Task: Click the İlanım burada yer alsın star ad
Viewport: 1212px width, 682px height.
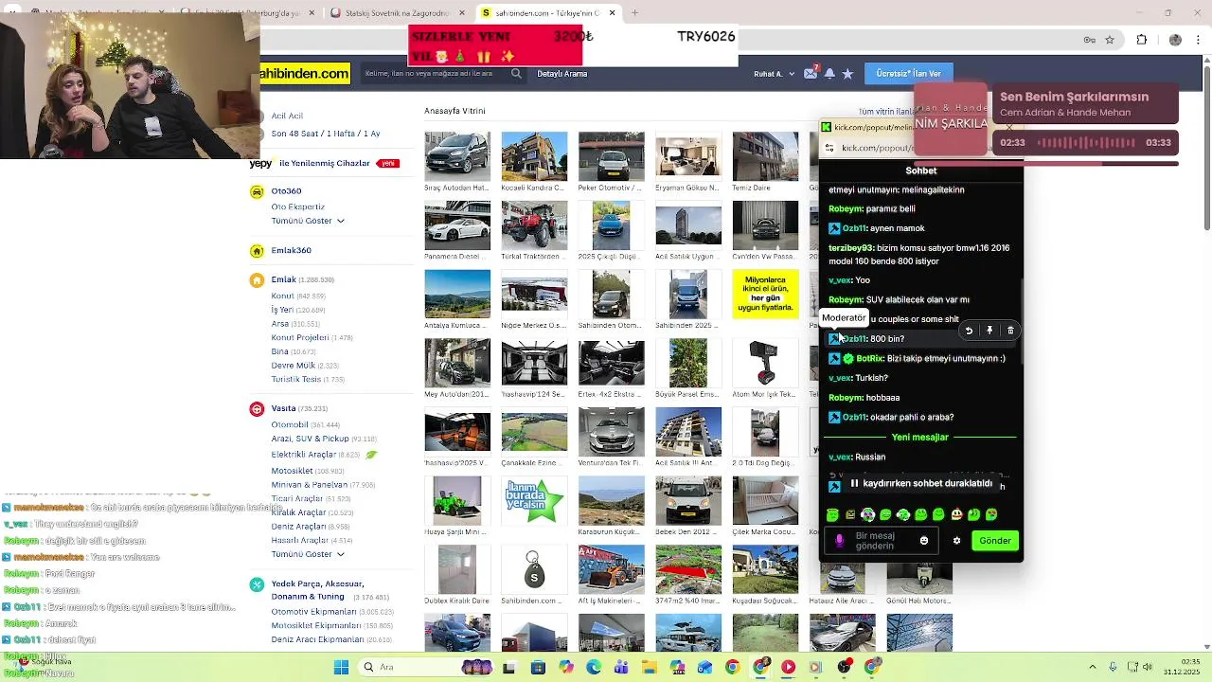Action: click(x=534, y=501)
